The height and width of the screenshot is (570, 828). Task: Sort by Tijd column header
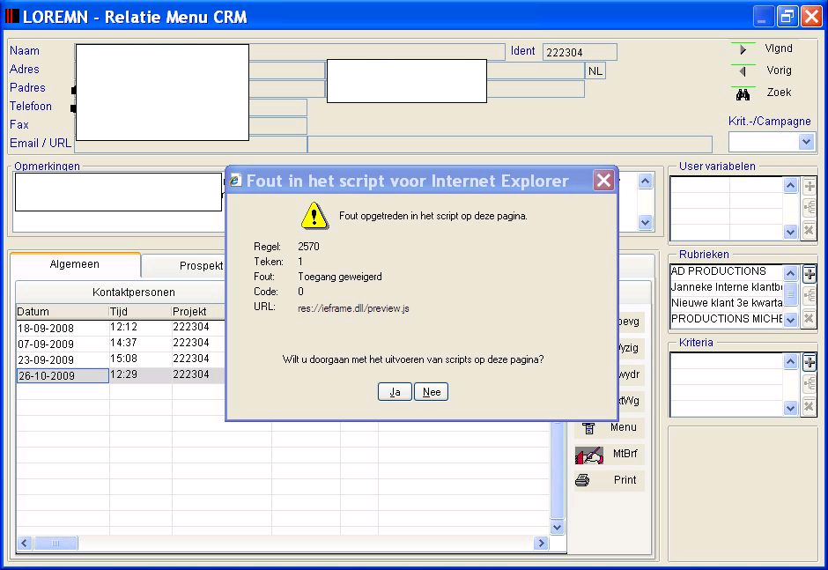coord(140,312)
